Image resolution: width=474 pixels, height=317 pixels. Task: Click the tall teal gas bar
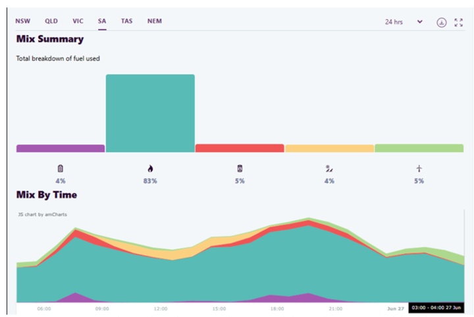point(150,113)
